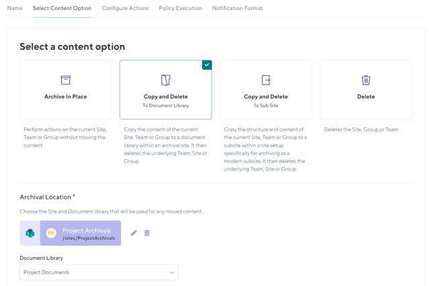The image size is (429, 286).
Task: Open the Document Library dropdown
Action: click(x=99, y=273)
